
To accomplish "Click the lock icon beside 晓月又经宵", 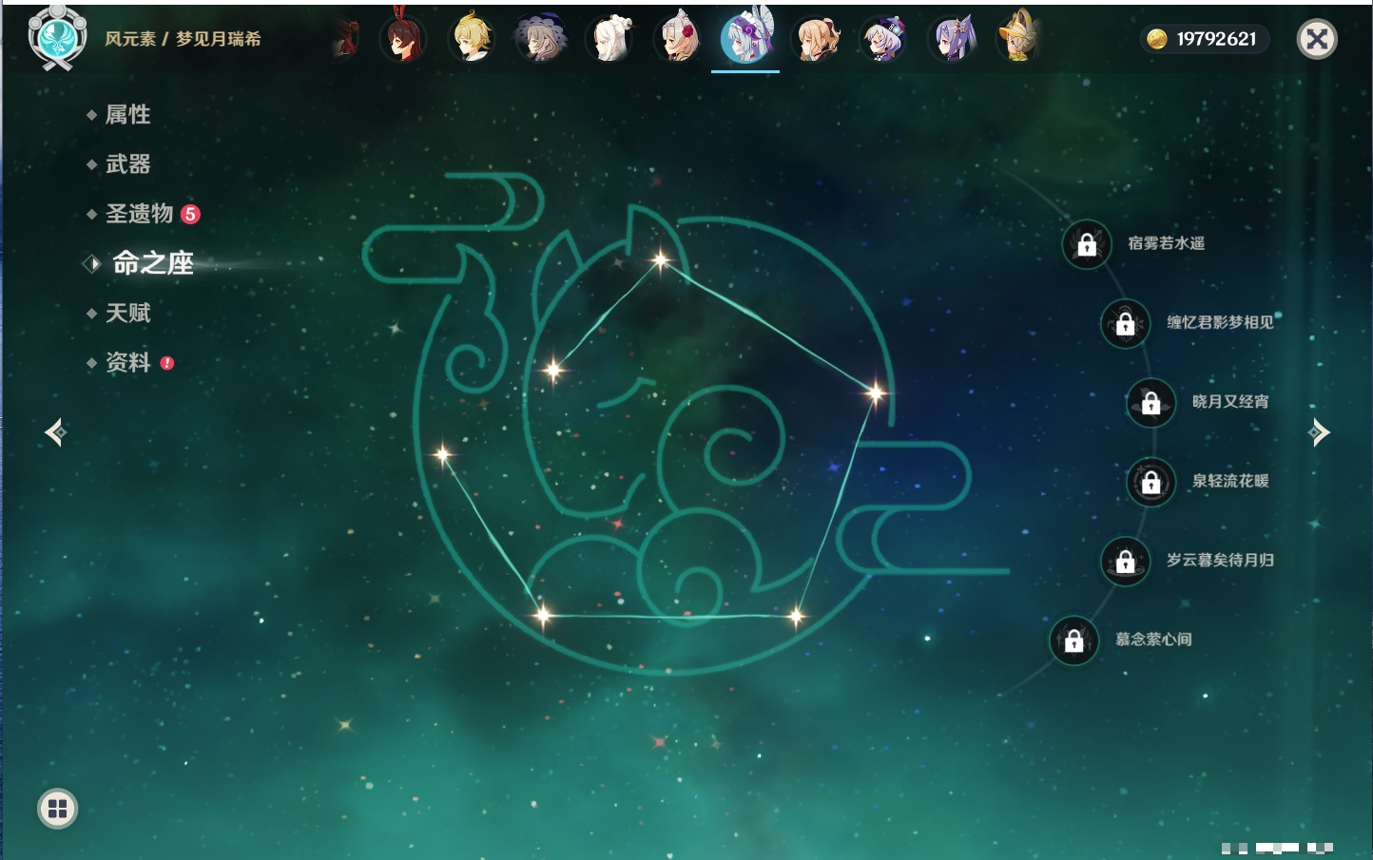I will pos(1151,402).
